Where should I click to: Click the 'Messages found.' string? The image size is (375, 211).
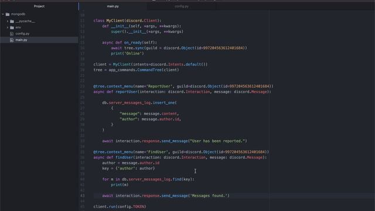pos(209,196)
